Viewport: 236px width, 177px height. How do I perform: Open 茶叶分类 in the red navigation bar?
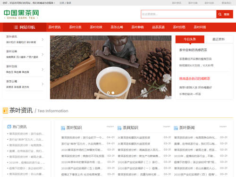[x=75, y=27]
